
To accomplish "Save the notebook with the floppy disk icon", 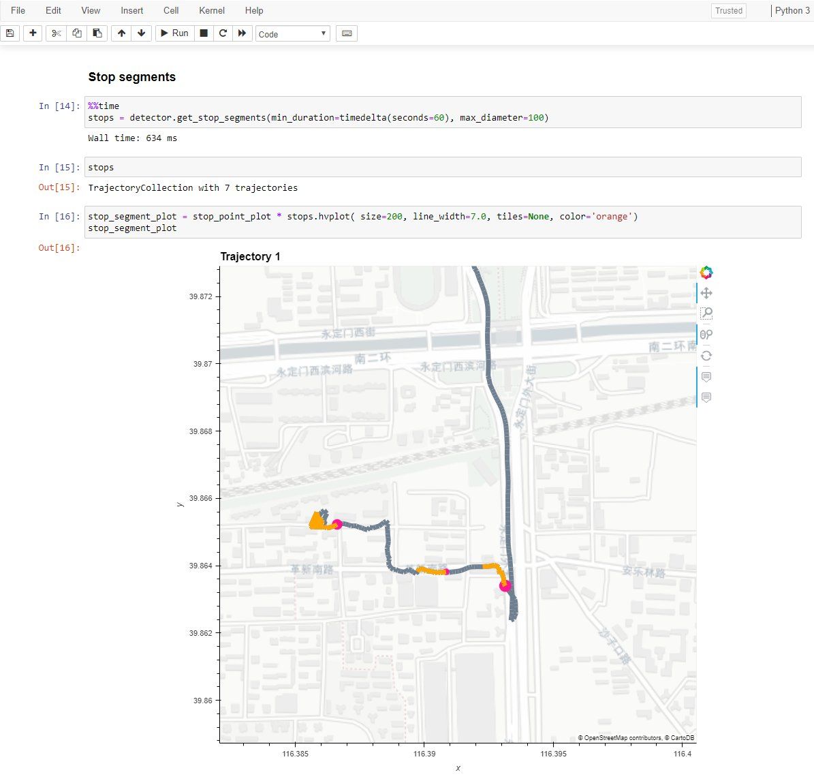I will click(x=10, y=33).
